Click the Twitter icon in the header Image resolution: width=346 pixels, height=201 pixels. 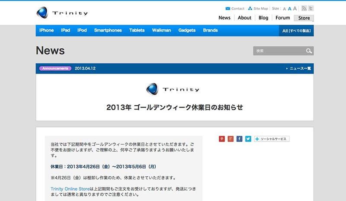(311, 8)
